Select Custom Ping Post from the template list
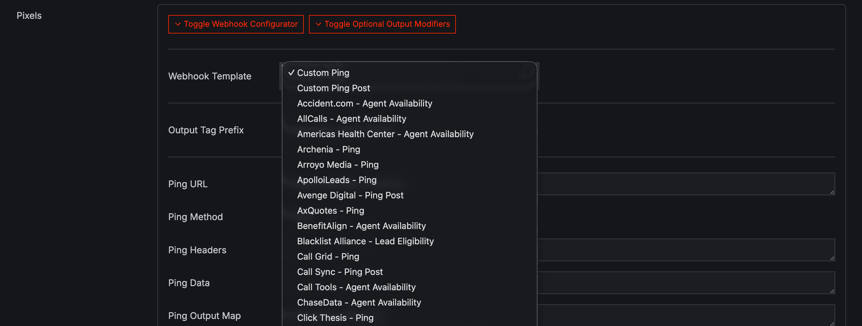862x326 pixels. [333, 88]
